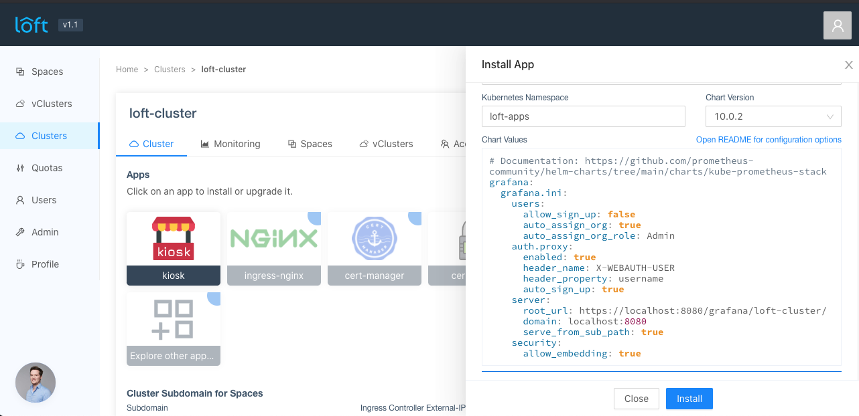The width and height of the screenshot is (859, 416).
Task: Click the loft logo in header
Action: coord(31,25)
